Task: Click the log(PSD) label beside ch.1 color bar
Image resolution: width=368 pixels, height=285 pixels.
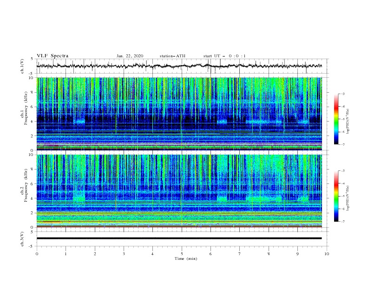Action: (x=348, y=122)
